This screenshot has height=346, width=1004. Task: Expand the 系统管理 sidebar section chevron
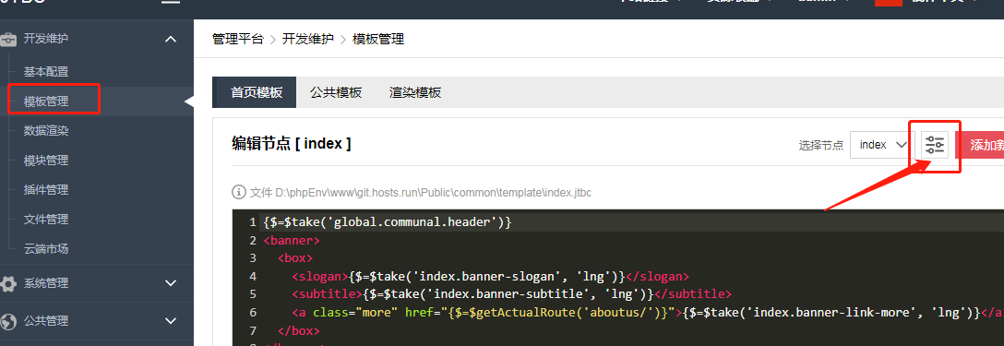coord(171,283)
